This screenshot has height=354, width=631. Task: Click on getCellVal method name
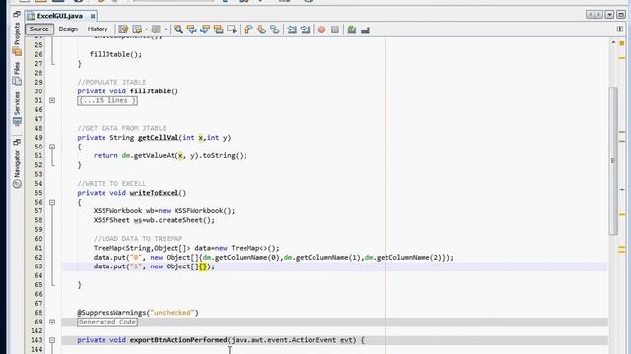tap(158, 138)
